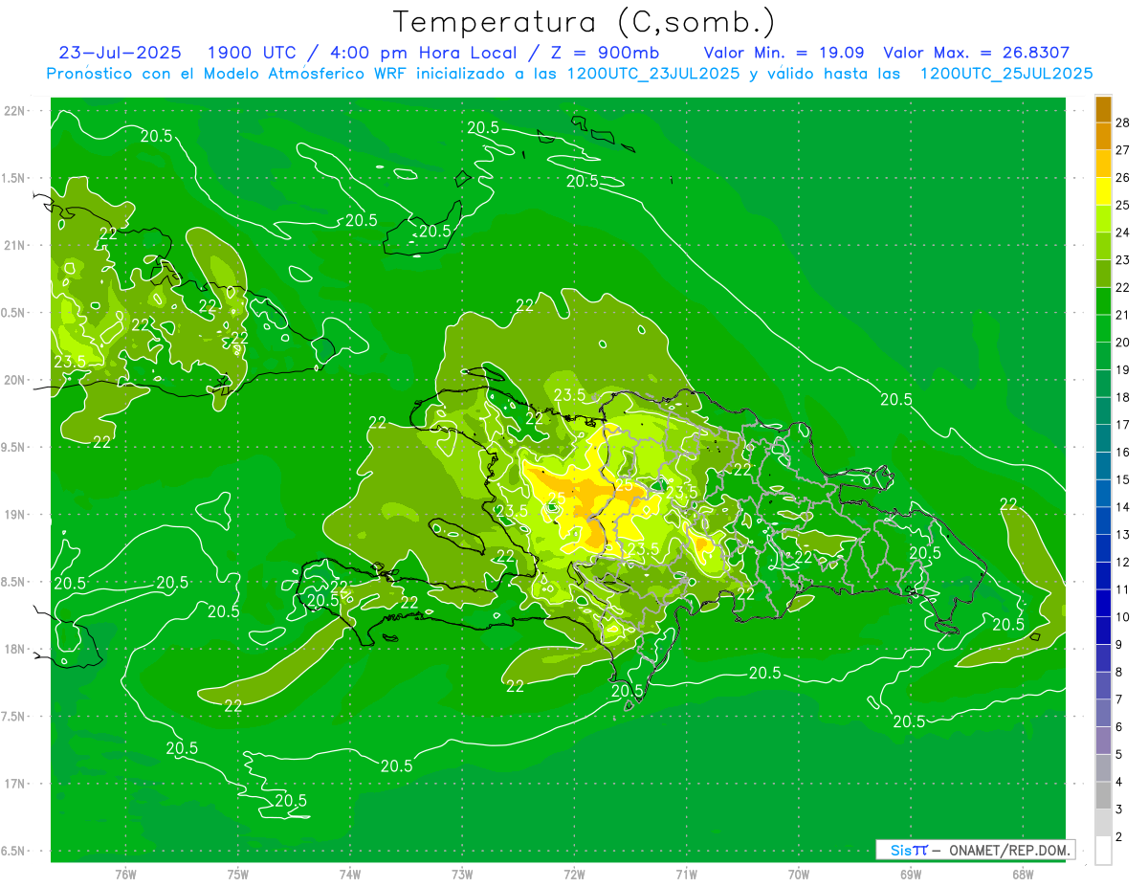Click legend swatch between 24 and 25
The image size is (1148, 887).
(1103, 219)
